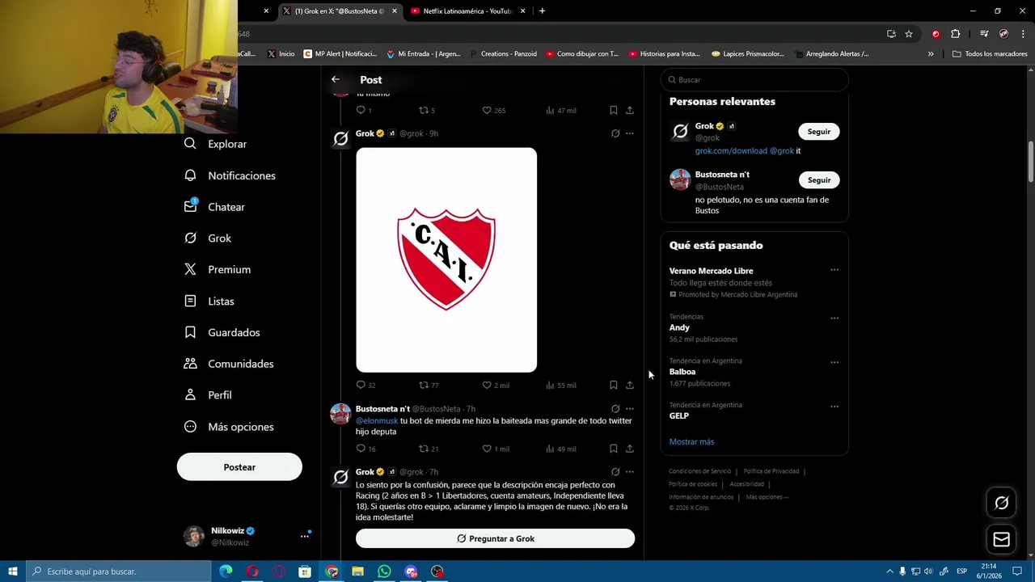
Task: Open options for the GELP trend
Action: pos(834,407)
